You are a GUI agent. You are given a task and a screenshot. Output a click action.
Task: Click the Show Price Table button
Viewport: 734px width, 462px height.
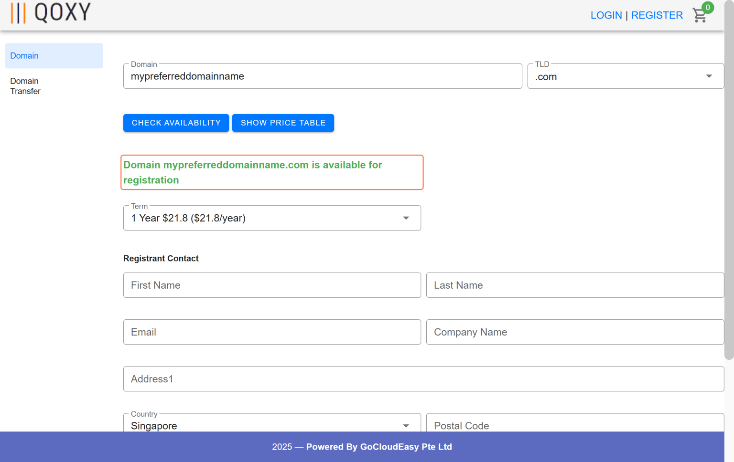[283, 123]
